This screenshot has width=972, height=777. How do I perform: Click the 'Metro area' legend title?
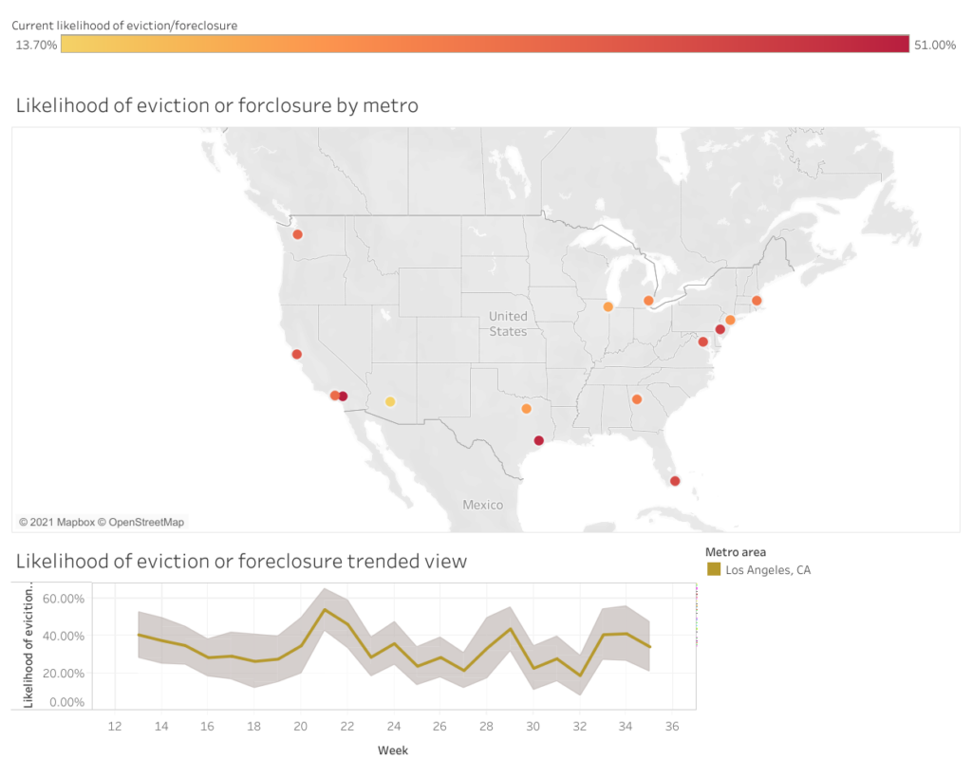pos(736,552)
